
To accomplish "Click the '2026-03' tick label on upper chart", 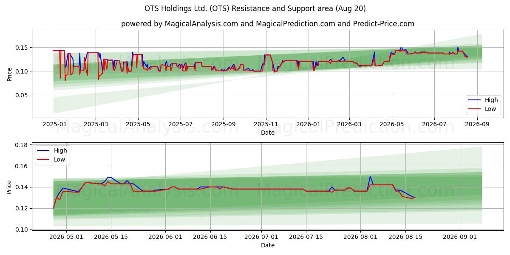I will pyautogui.click(x=349, y=125).
